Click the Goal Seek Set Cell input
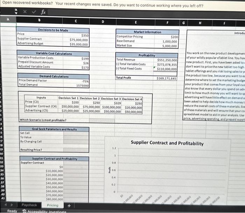This screenshot has height=213, width=245. click(x=76, y=133)
